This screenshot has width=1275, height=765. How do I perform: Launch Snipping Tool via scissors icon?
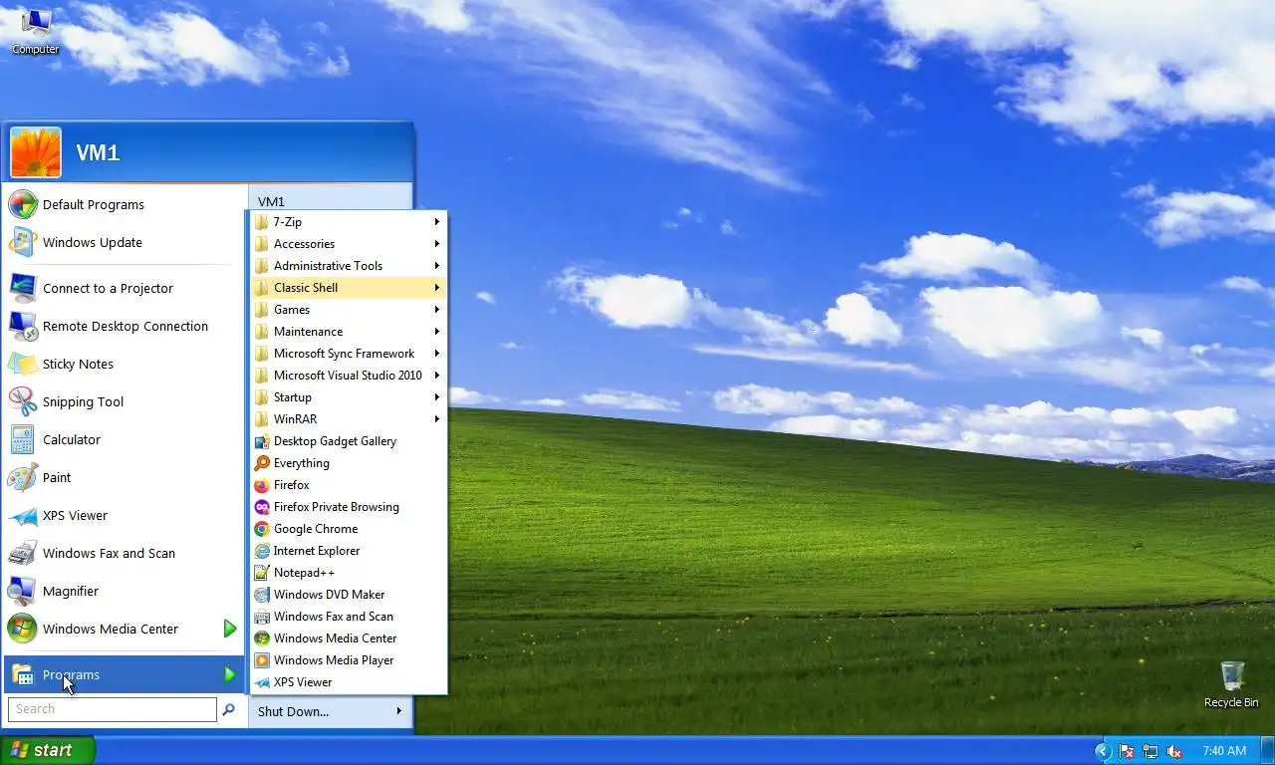22,401
